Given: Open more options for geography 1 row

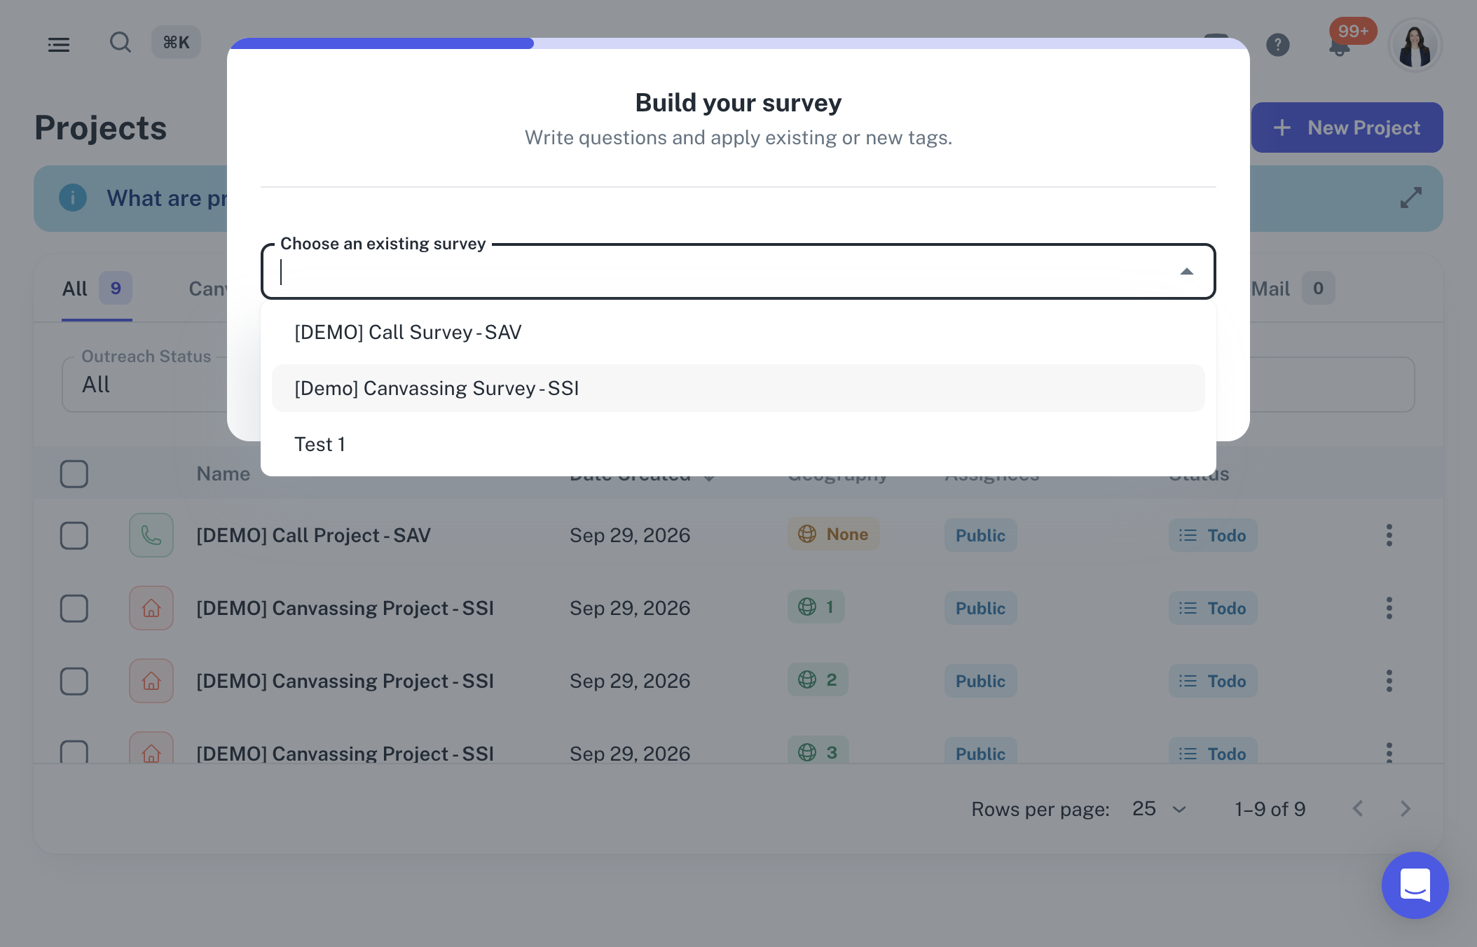Looking at the screenshot, I should [x=1389, y=608].
